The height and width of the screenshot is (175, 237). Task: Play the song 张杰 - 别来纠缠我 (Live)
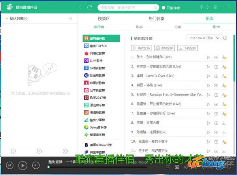[x=209, y=57]
